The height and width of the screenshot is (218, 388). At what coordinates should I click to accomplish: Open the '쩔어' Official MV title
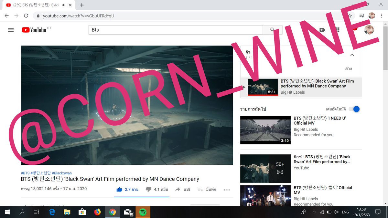tap(323, 190)
